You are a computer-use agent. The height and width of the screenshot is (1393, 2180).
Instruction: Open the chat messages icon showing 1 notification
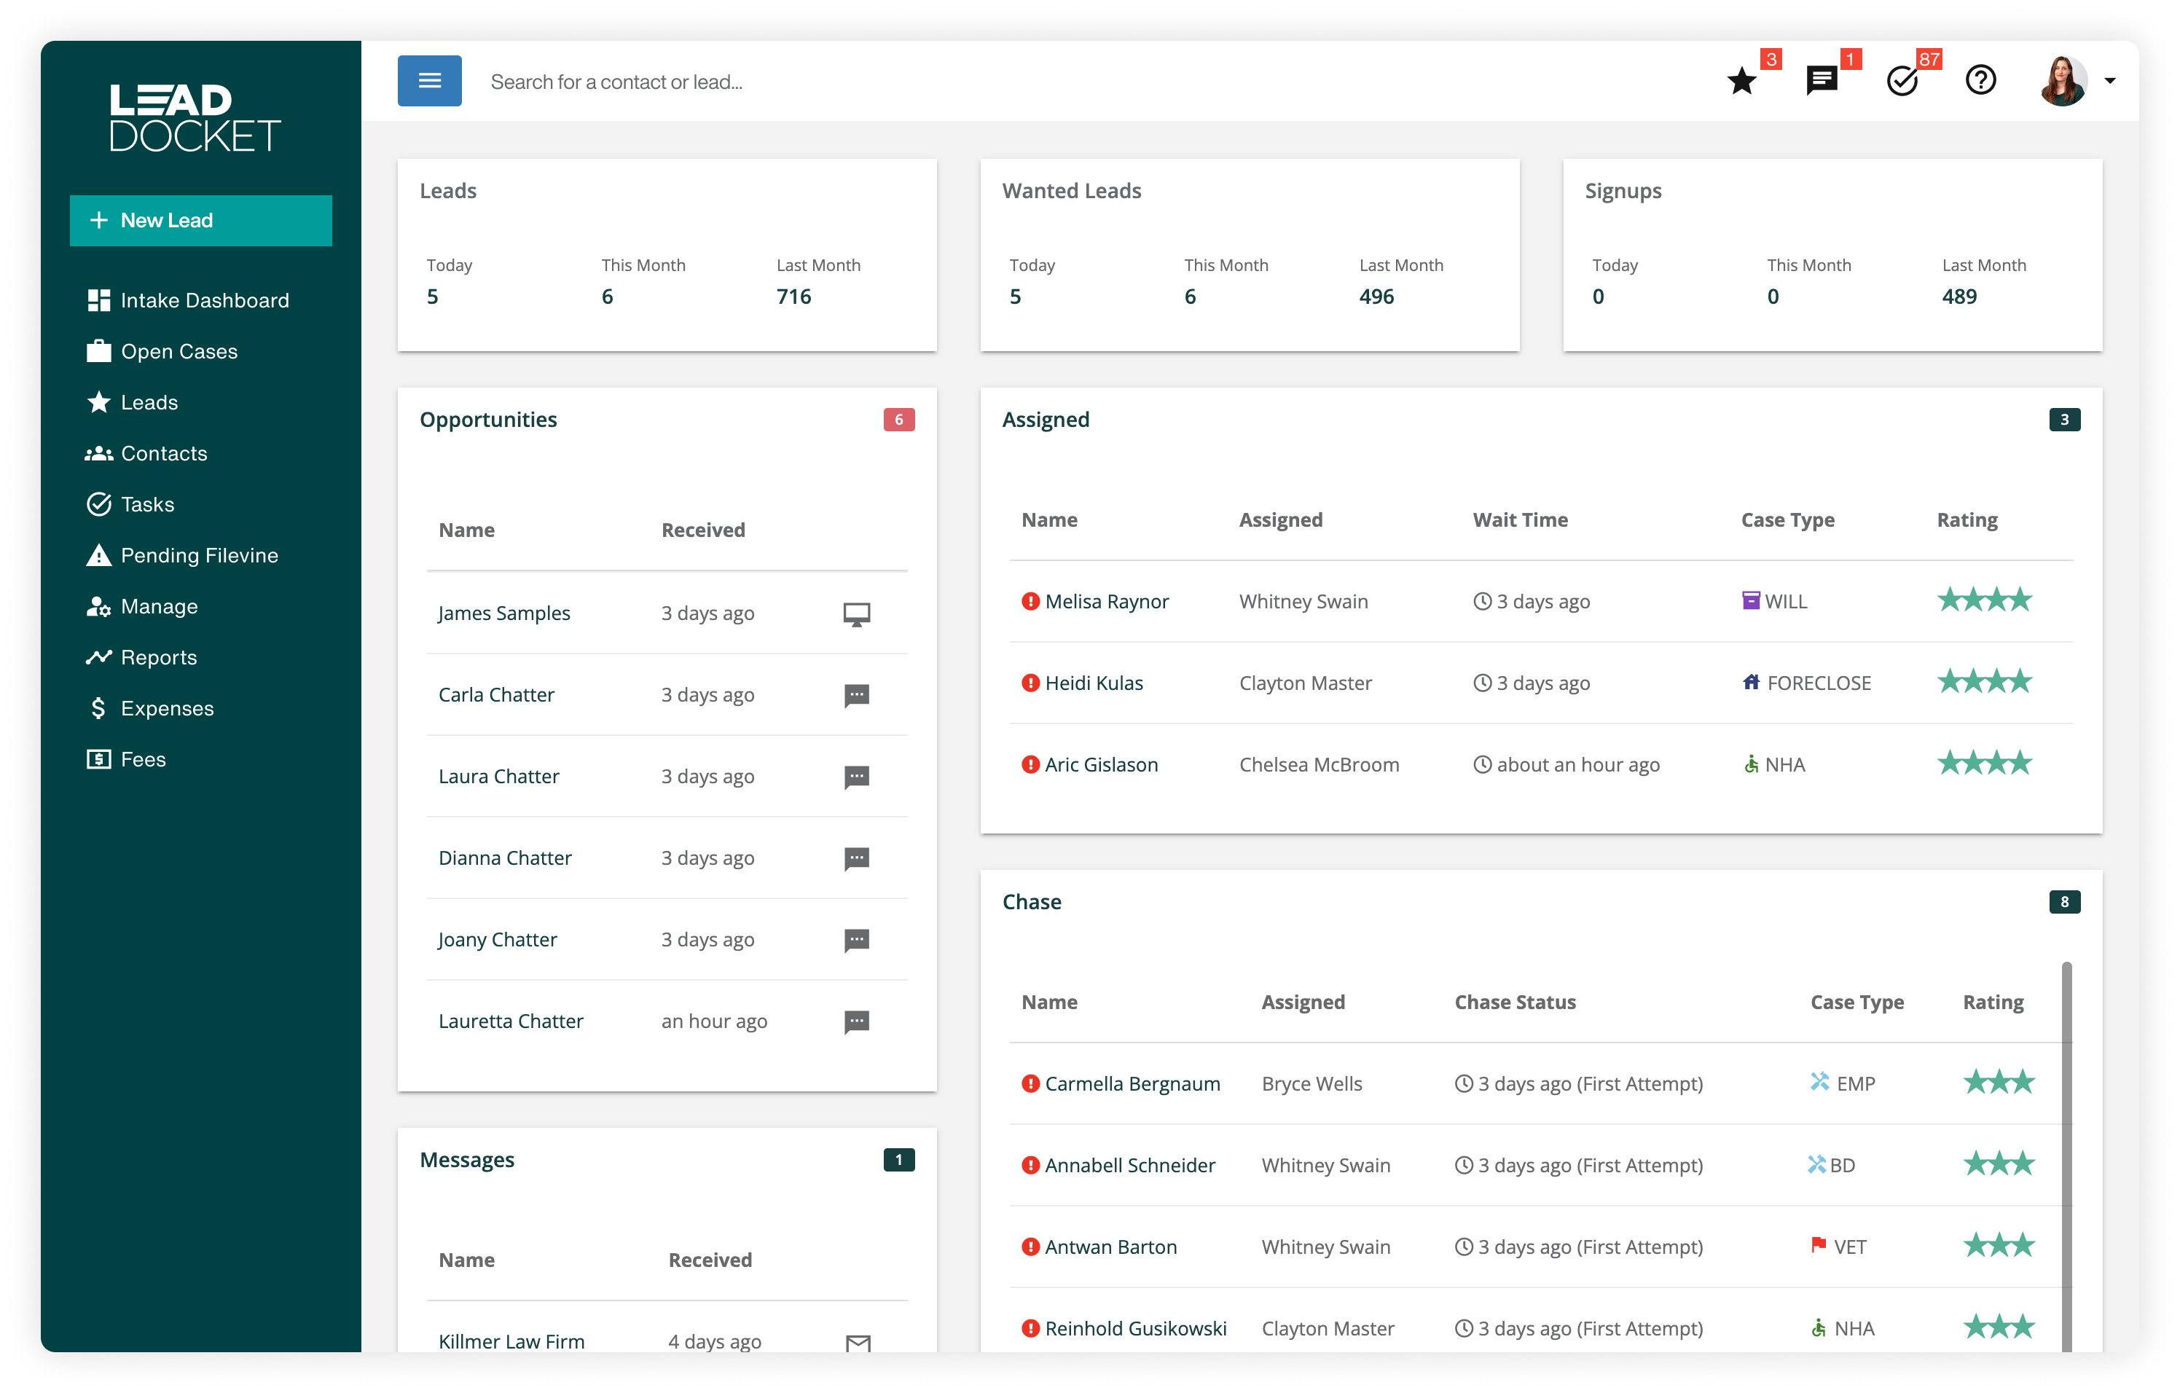pos(1822,79)
